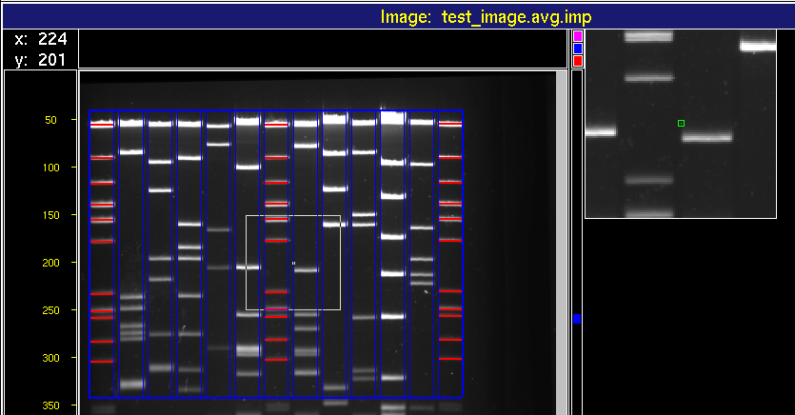This screenshot has height=415, width=795.
Task: Click the blue marker in the vertical strip
Action: [x=577, y=319]
